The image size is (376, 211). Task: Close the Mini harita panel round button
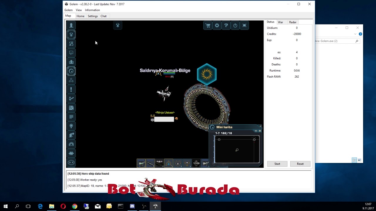click(212, 127)
